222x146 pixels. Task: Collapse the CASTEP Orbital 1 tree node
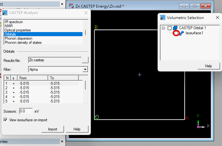[163, 28]
